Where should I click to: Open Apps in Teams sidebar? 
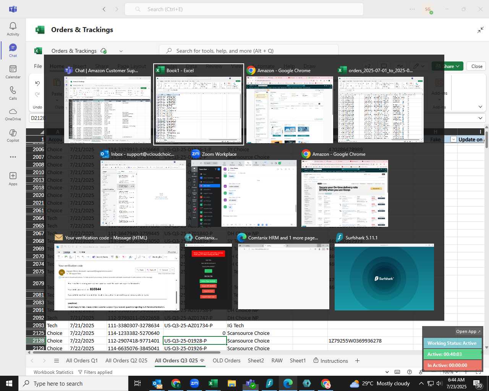pos(13,179)
